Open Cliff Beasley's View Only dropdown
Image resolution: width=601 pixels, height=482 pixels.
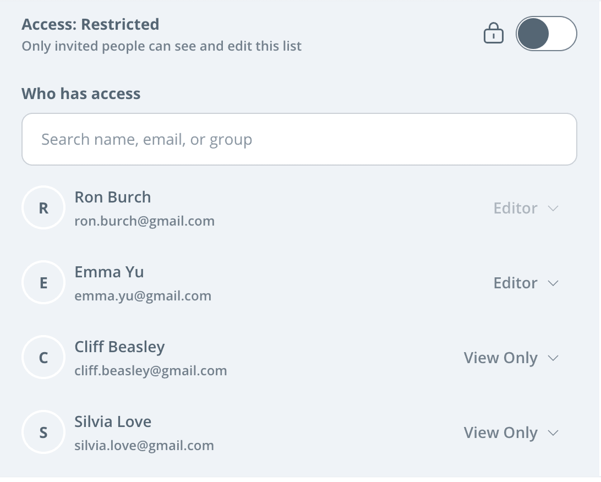pos(511,358)
